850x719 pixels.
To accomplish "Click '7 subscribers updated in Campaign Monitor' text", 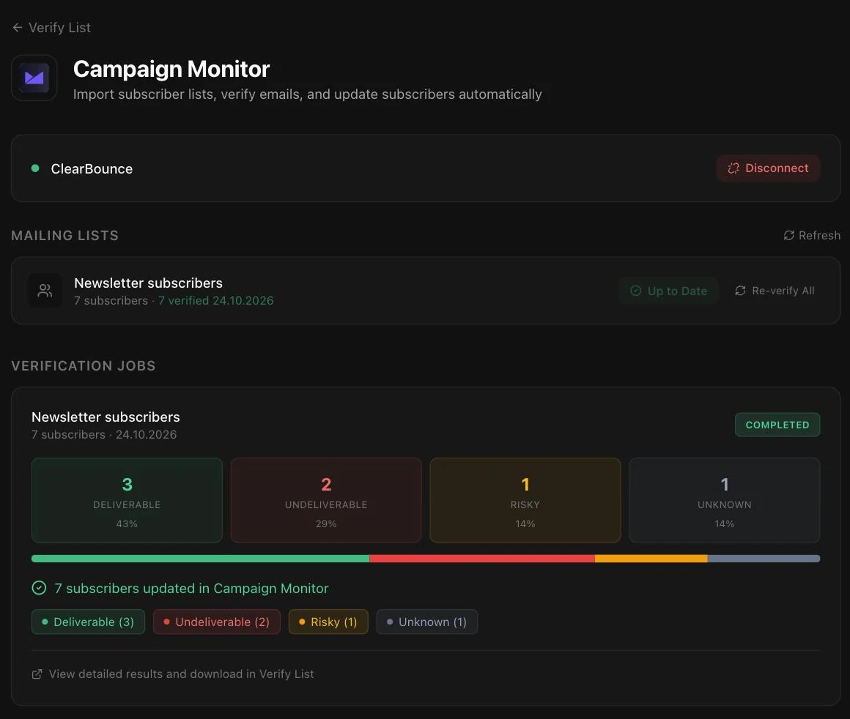I will [191, 589].
